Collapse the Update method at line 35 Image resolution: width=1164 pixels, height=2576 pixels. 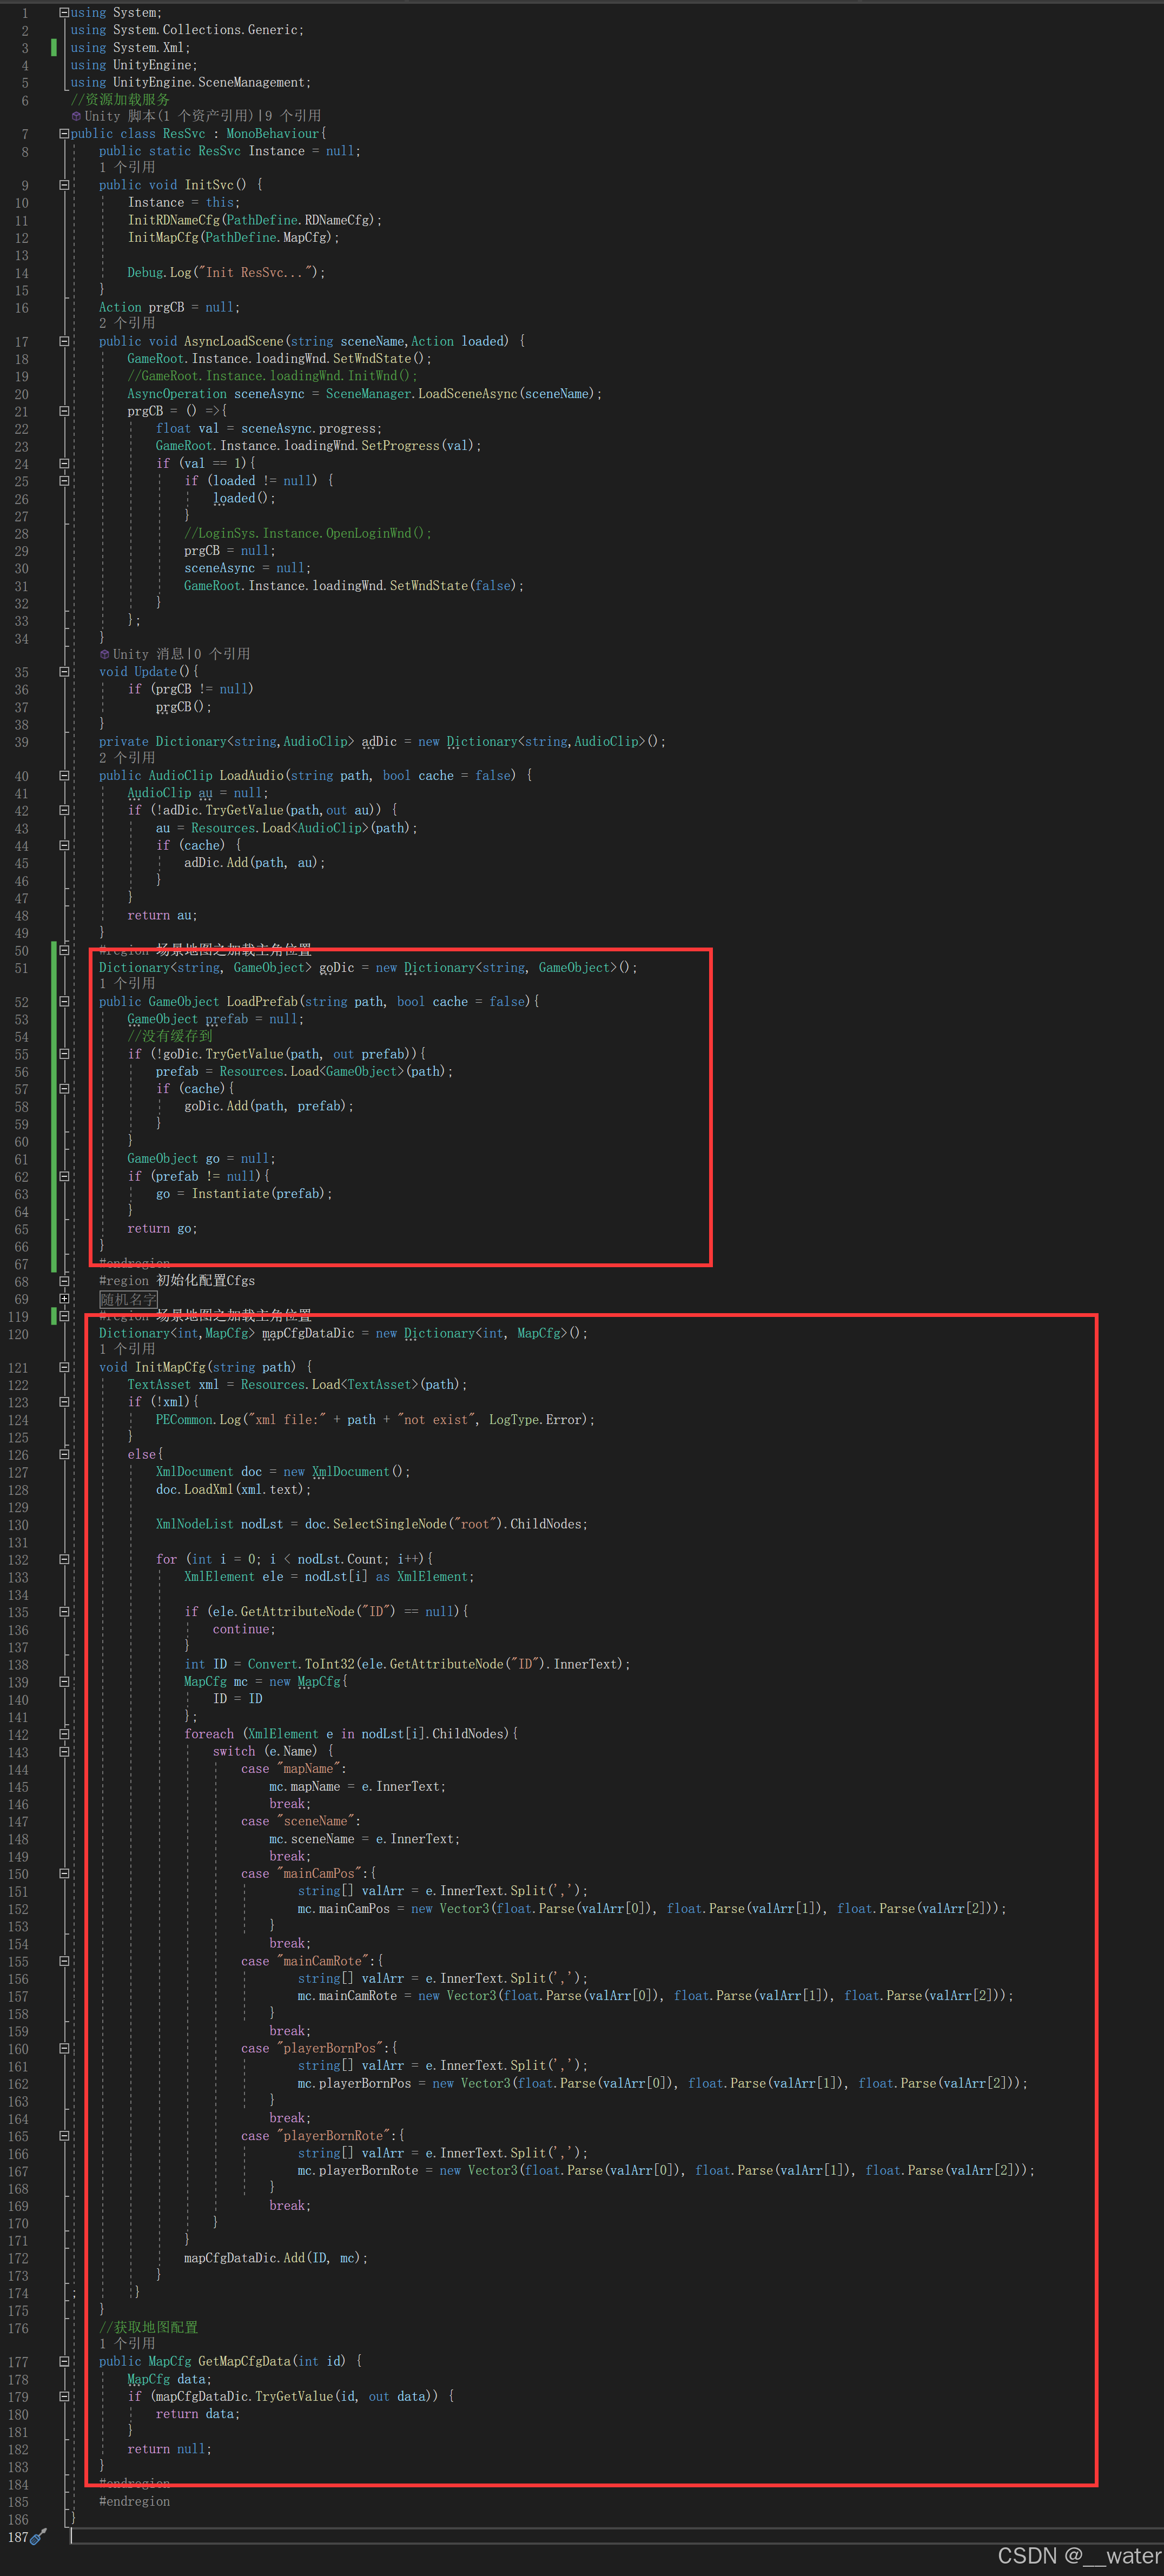click(64, 672)
